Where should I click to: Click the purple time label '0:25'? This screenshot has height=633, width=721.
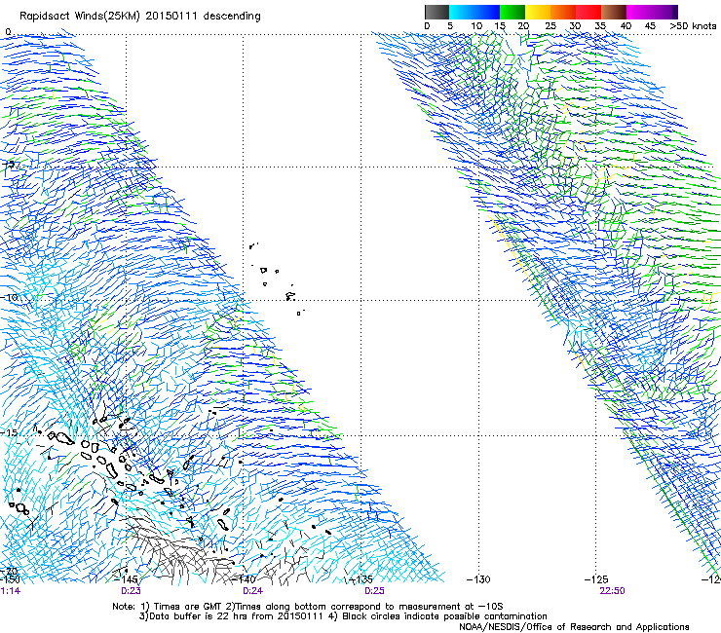pyautogui.click(x=374, y=591)
